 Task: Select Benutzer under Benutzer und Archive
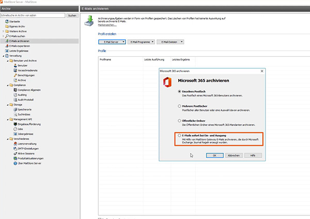click(22, 66)
